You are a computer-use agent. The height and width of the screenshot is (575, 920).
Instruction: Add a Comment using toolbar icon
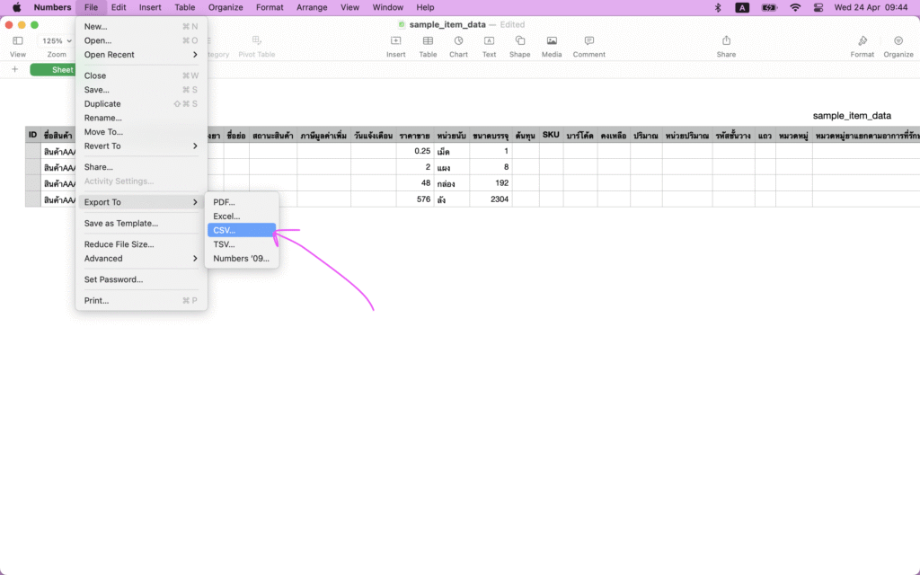point(588,41)
